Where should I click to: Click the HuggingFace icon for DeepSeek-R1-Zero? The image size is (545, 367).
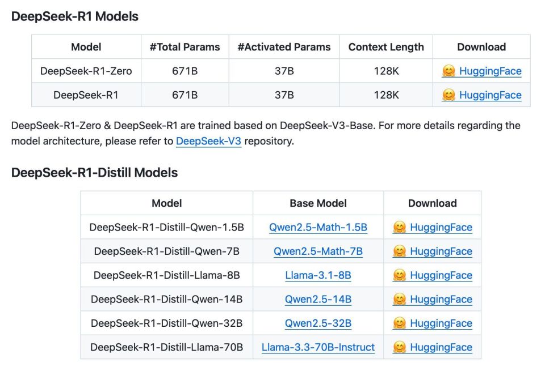pyautogui.click(x=448, y=71)
